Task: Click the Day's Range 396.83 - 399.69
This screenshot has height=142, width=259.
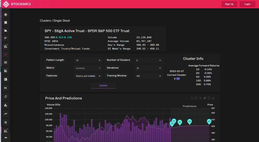Action: 148,45
